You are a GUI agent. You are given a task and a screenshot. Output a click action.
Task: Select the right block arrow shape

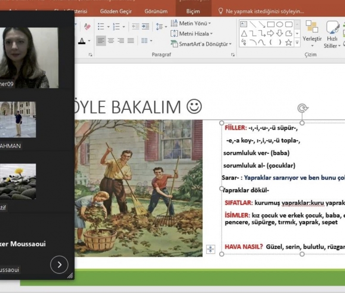tap(271, 34)
